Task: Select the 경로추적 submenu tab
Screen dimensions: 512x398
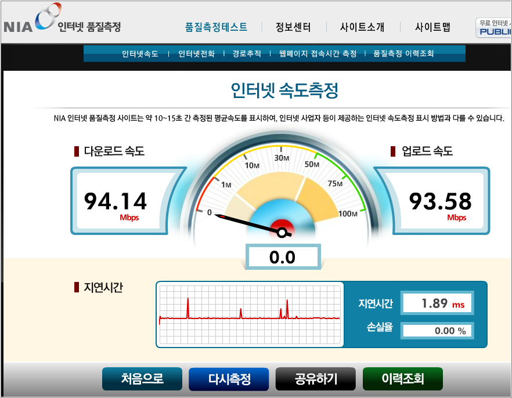Action: (247, 53)
